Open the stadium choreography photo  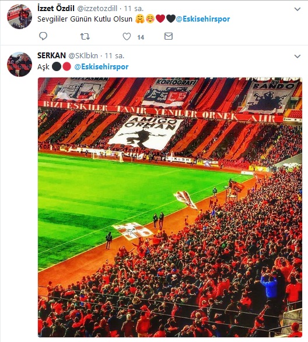tap(170, 207)
